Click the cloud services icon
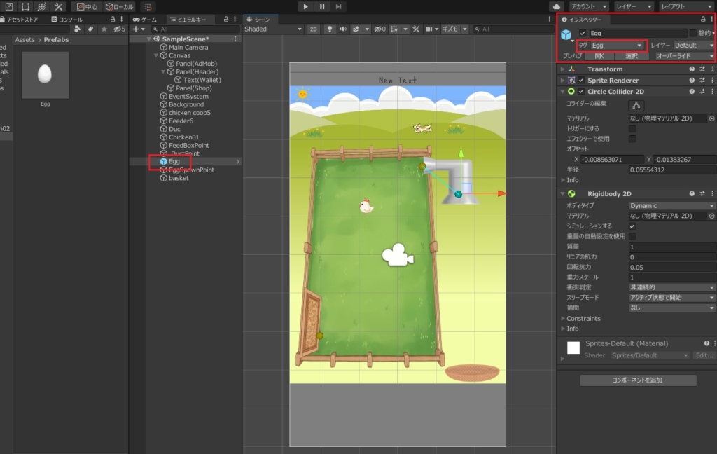This screenshot has height=454, width=717. [x=557, y=6]
